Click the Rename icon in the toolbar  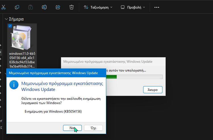[x=44, y=7]
